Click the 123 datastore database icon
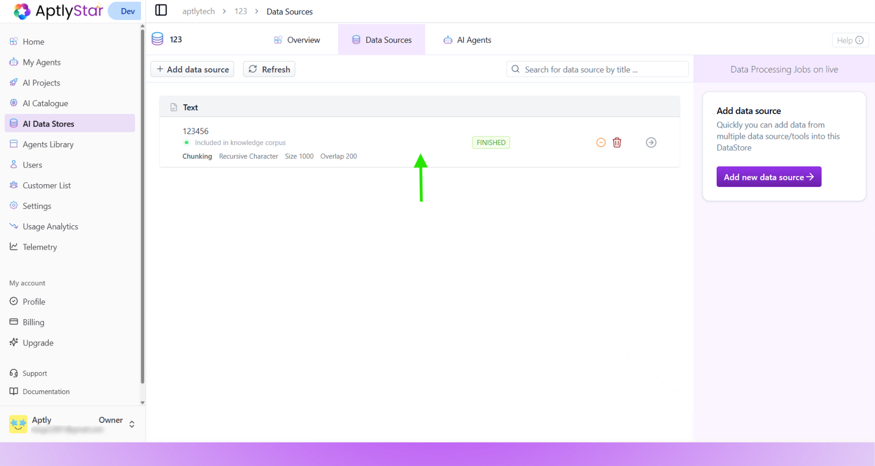Image resolution: width=875 pixels, height=466 pixels. (x=157, y=39)
